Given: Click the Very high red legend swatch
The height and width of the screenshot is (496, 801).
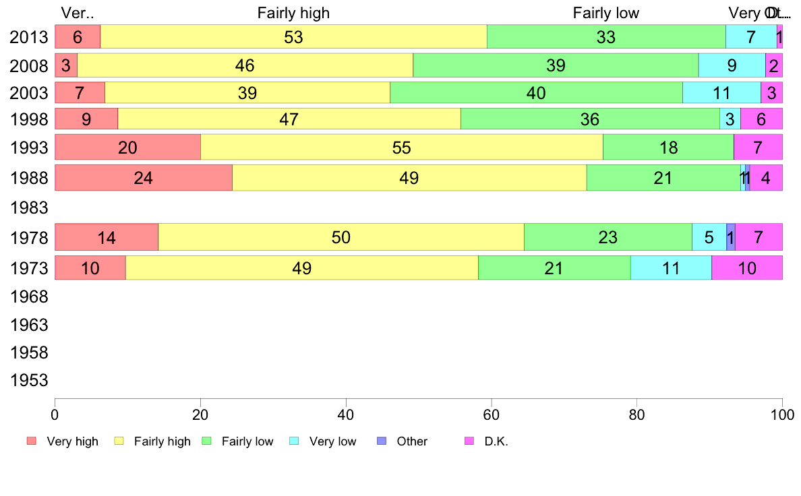Looking at the screenshot, I should (x=32, y=441).
